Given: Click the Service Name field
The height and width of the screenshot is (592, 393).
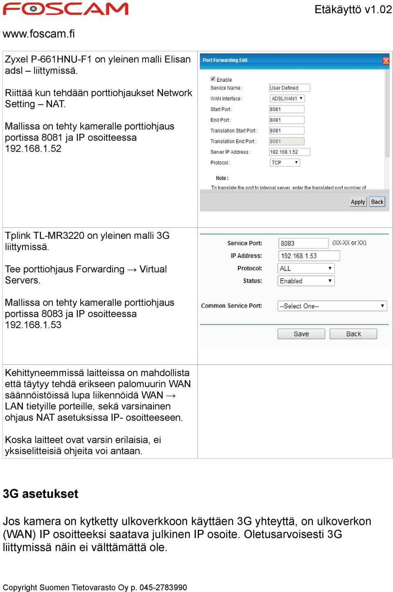Looking at the screenshot, I should pos(289,88).
